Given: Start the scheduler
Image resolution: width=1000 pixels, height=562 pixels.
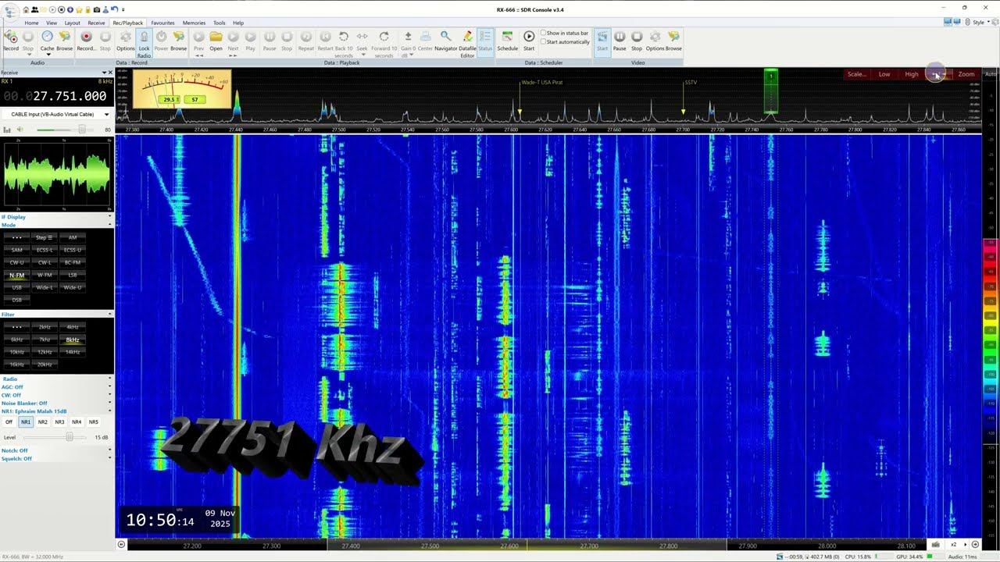Looking at the screenshot, I should tap(529, 41).
